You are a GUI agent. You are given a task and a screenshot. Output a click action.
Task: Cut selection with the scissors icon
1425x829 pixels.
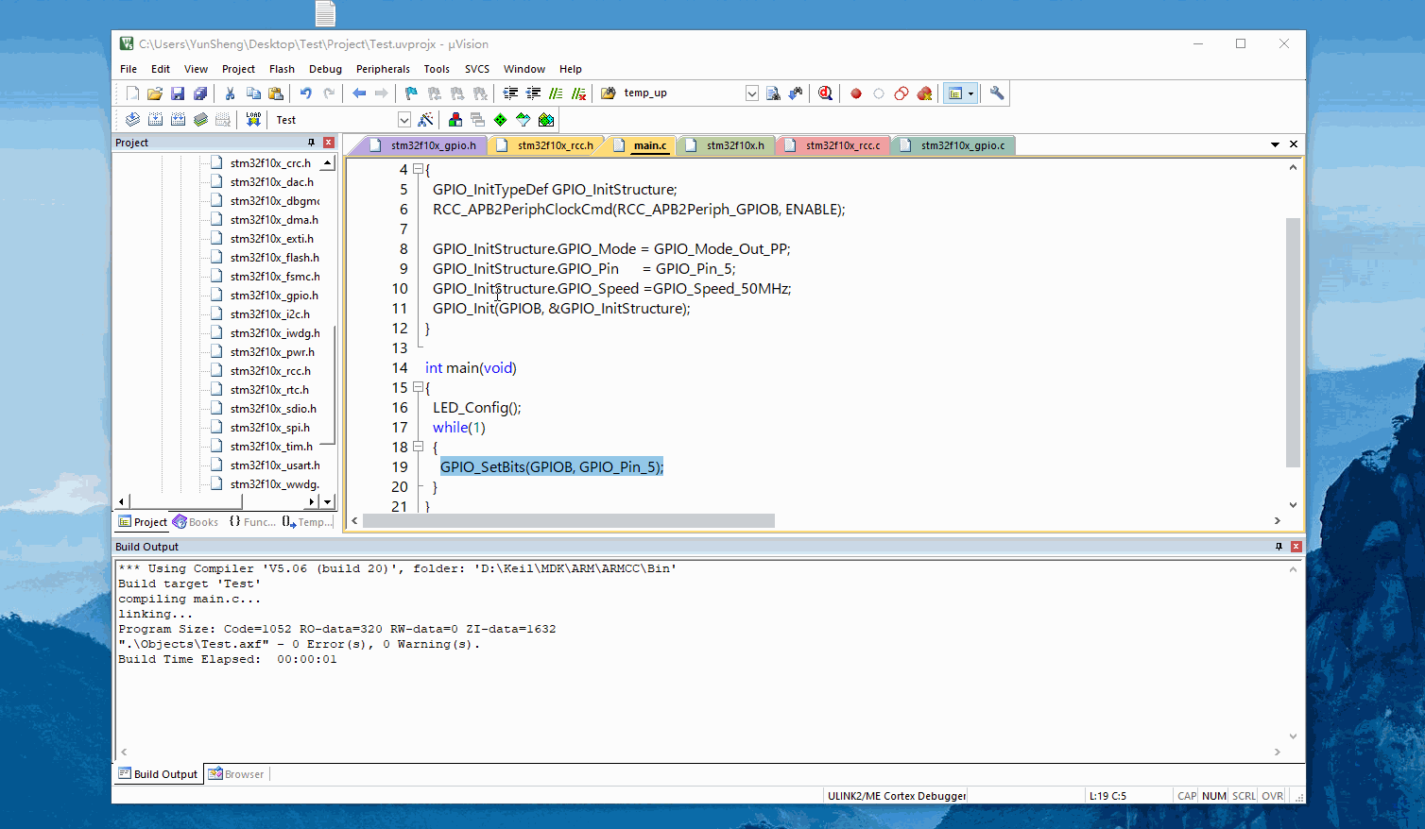click(x=230, y=93)
